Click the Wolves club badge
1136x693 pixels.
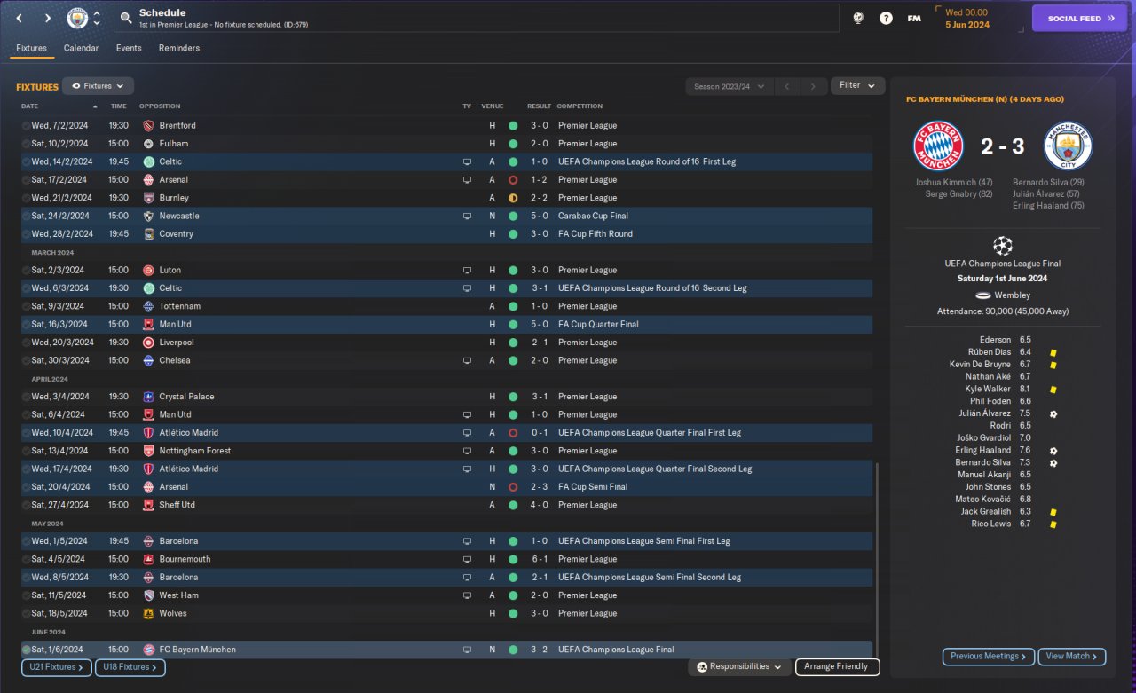click(148, 613)
